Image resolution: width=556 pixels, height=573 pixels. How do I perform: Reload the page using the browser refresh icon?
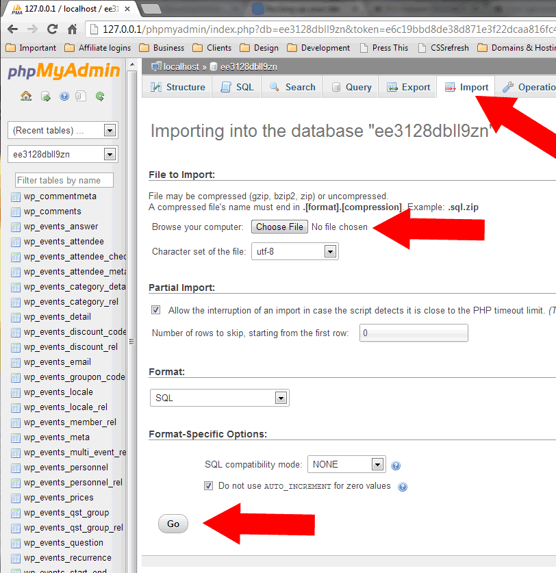click(x=52, y=29)
